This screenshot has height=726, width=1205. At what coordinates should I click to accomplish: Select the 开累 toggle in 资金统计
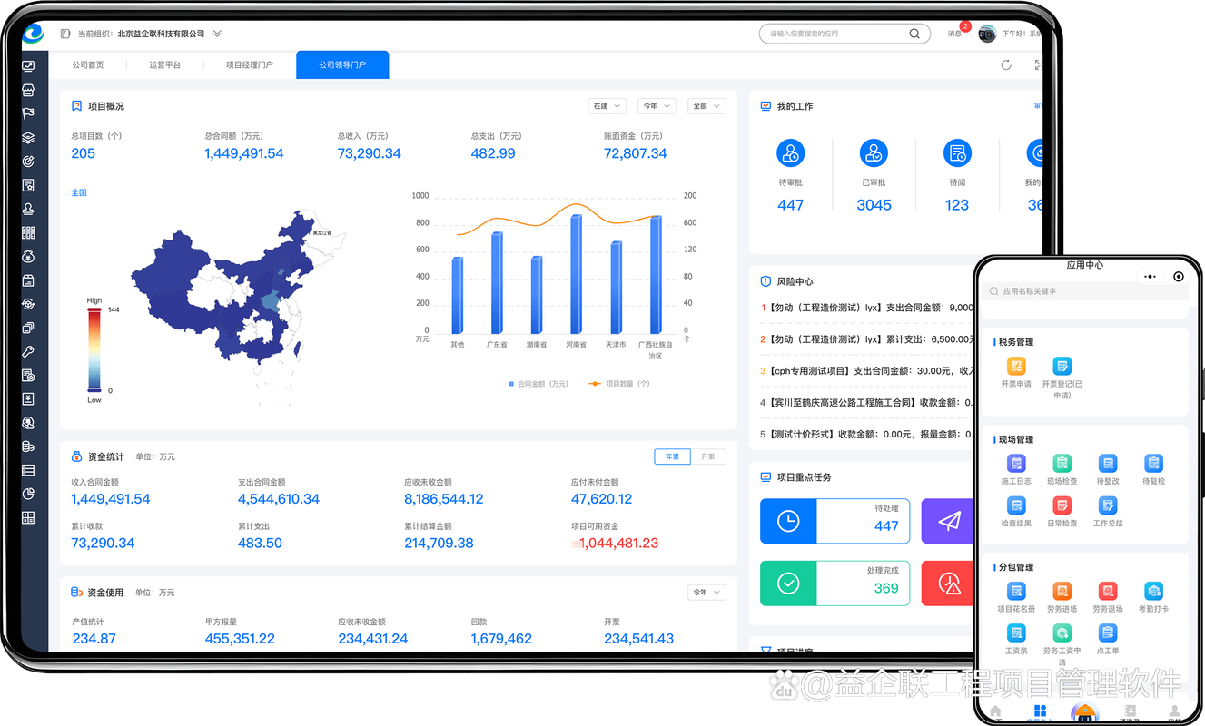click(708, 456)
